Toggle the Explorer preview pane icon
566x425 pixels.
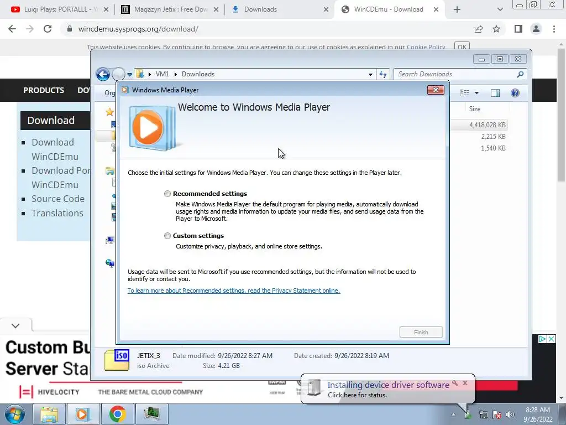[x=495, y=93]
